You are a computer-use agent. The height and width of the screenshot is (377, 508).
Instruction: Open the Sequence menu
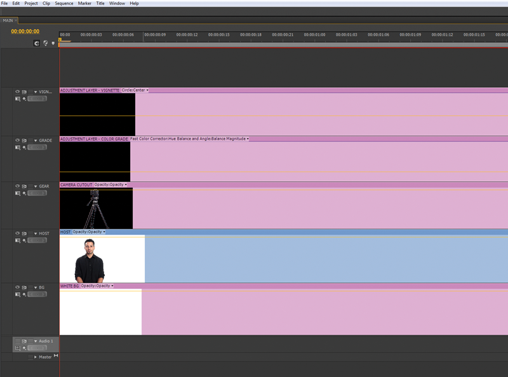coord(63,3)
